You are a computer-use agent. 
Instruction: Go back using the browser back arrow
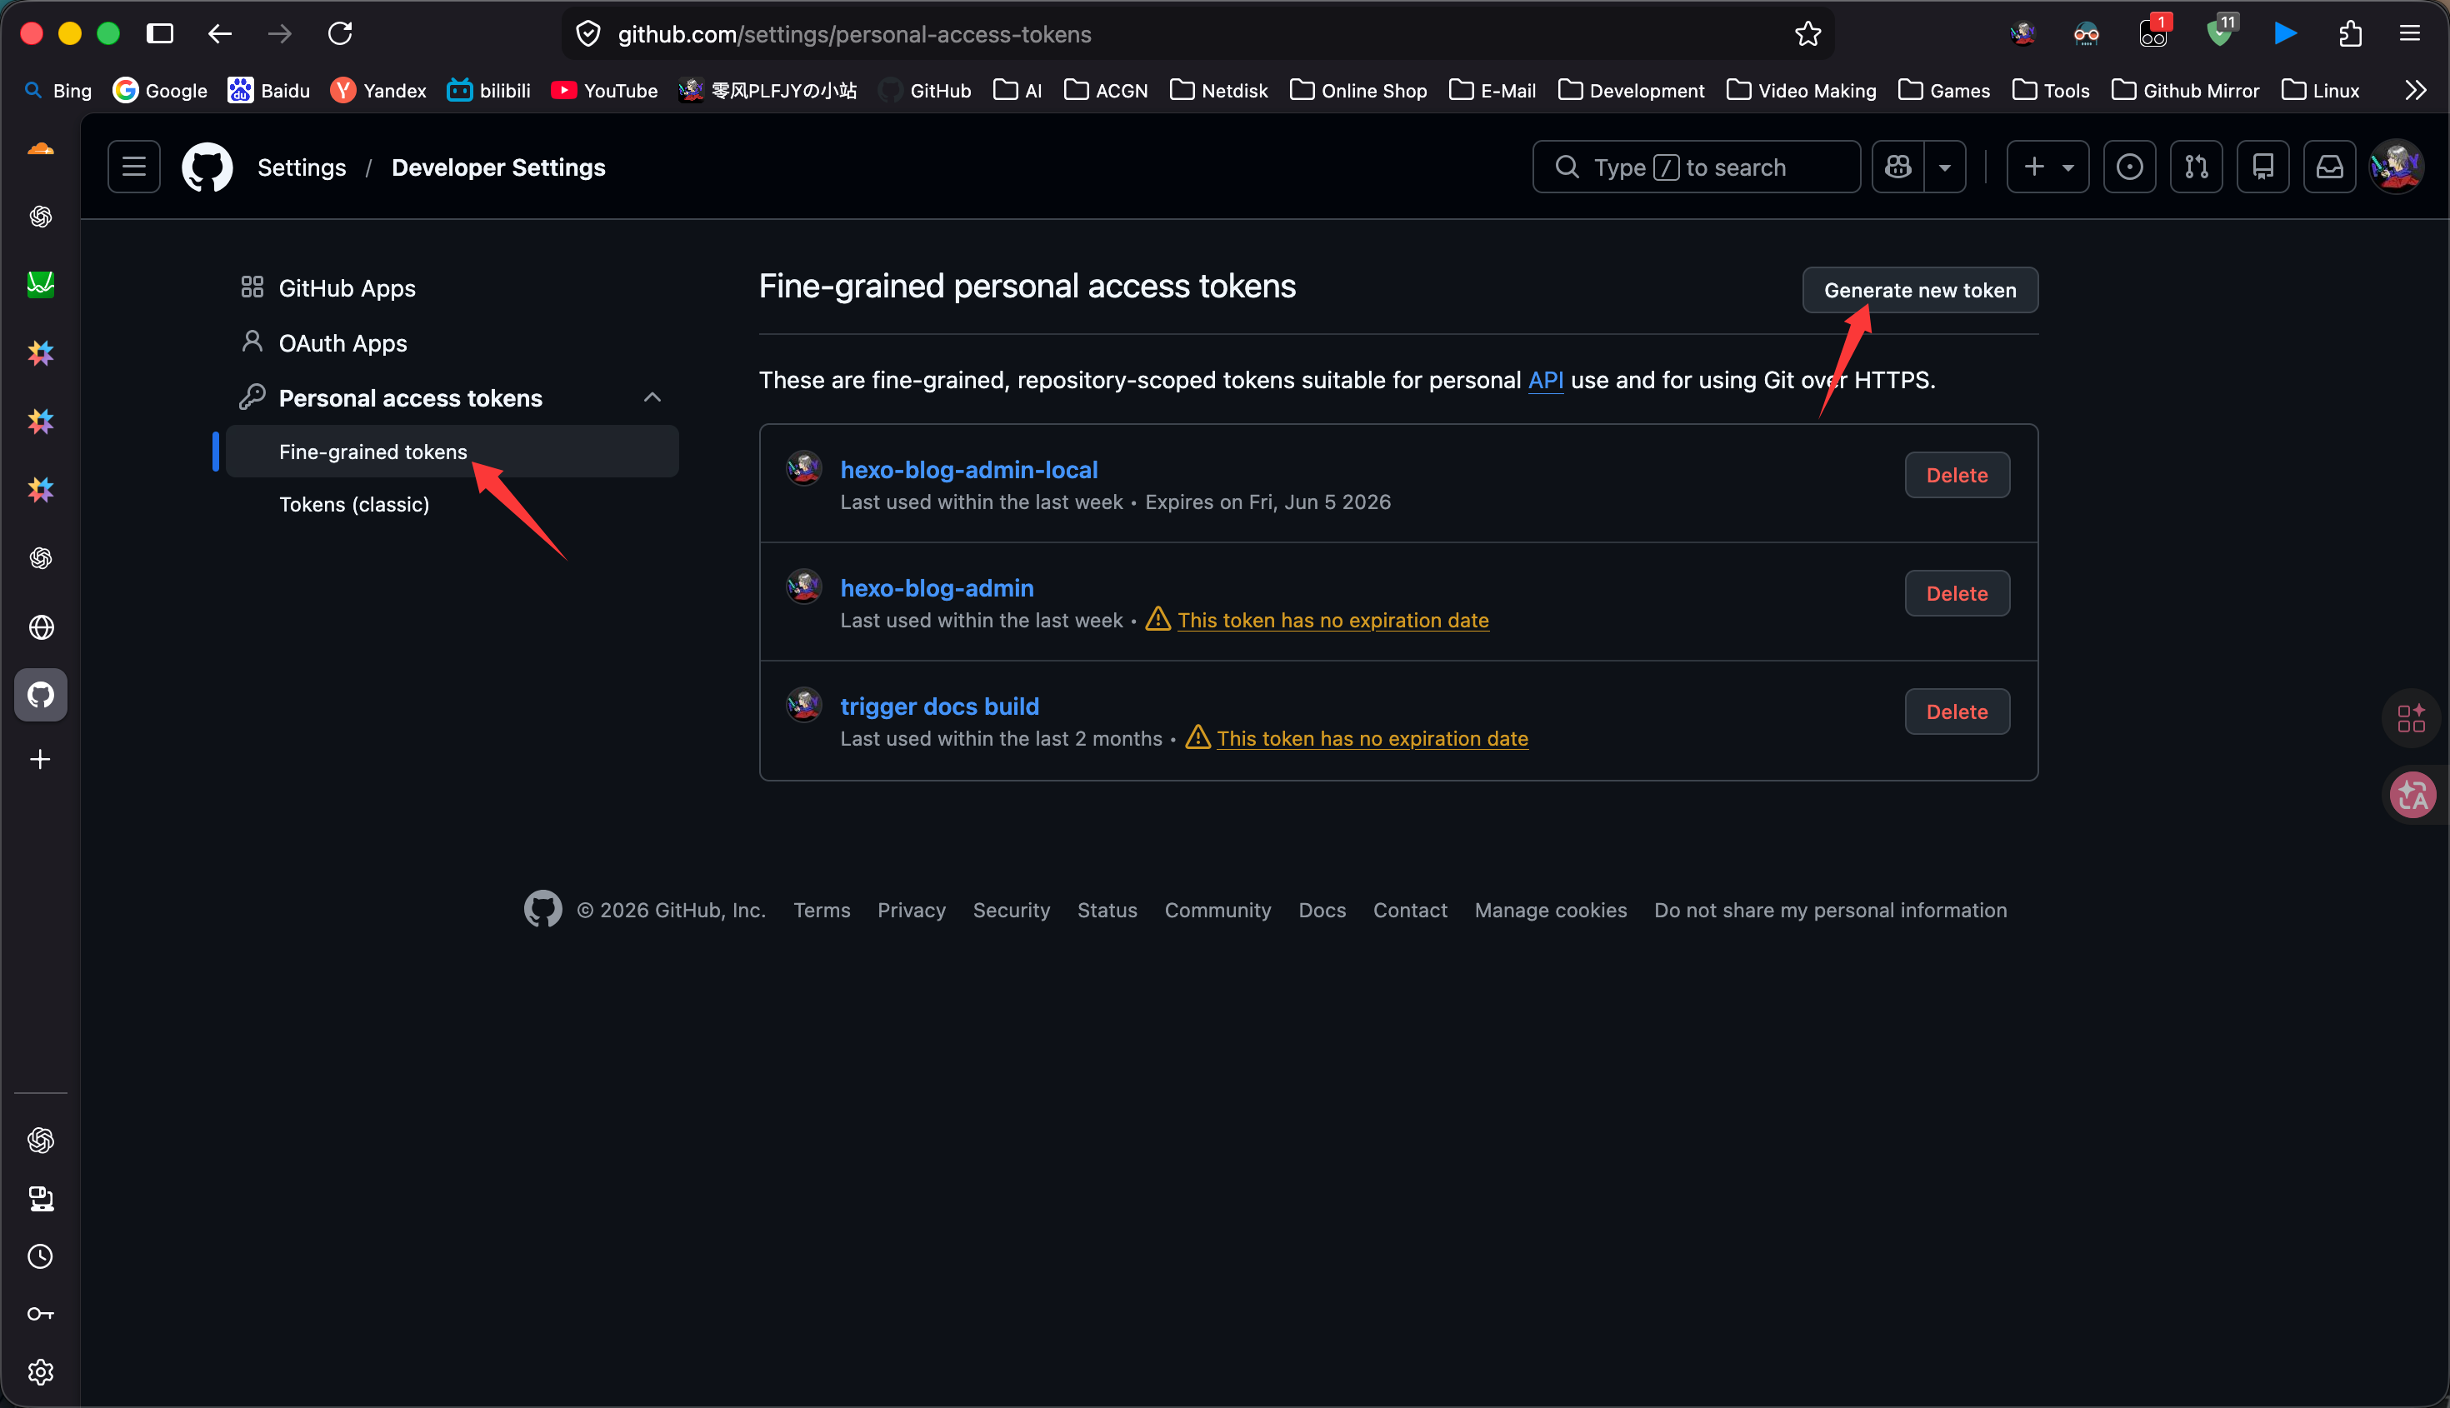(x=219, y=34)
